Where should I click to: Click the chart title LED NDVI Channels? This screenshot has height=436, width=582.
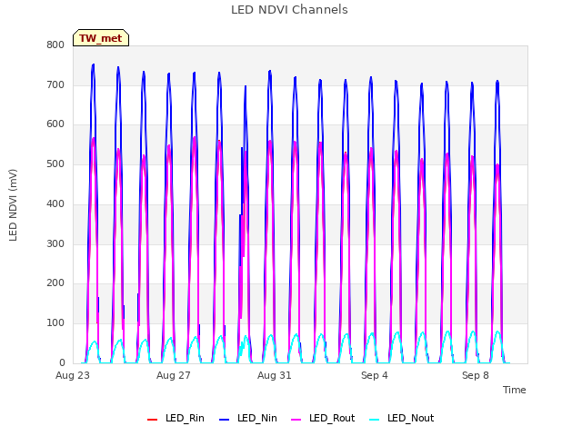(289, 10)
